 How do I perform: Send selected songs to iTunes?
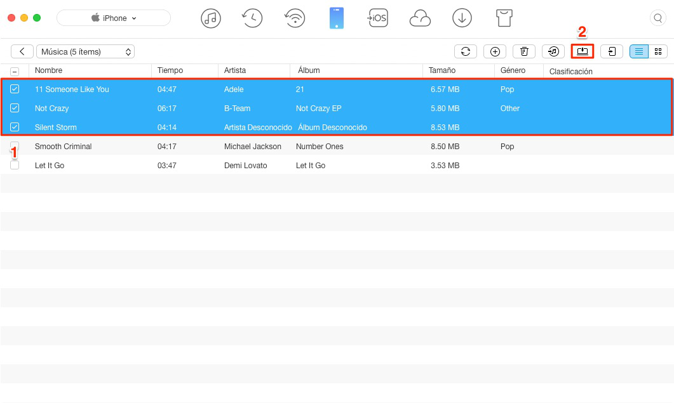click(553, 51)
